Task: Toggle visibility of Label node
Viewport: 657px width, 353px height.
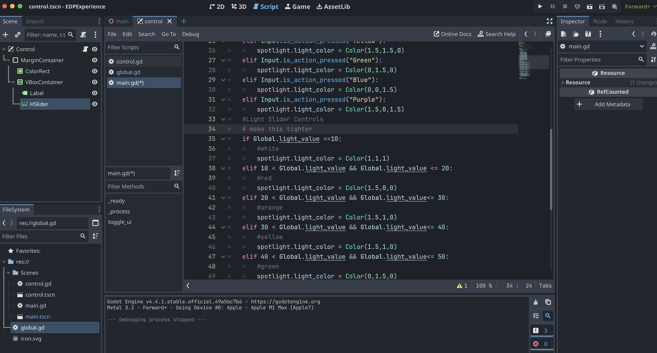Action: 95,93
